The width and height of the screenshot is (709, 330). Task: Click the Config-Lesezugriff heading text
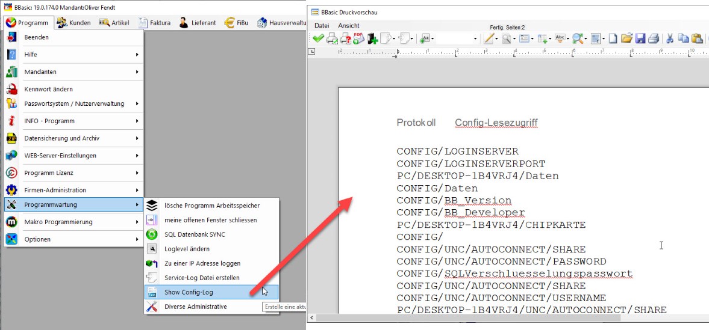(496, 123)
